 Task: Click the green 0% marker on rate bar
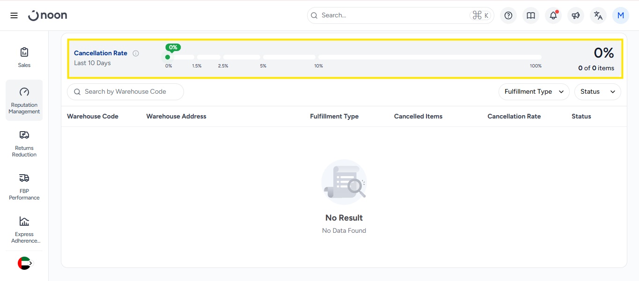point(168,57)
